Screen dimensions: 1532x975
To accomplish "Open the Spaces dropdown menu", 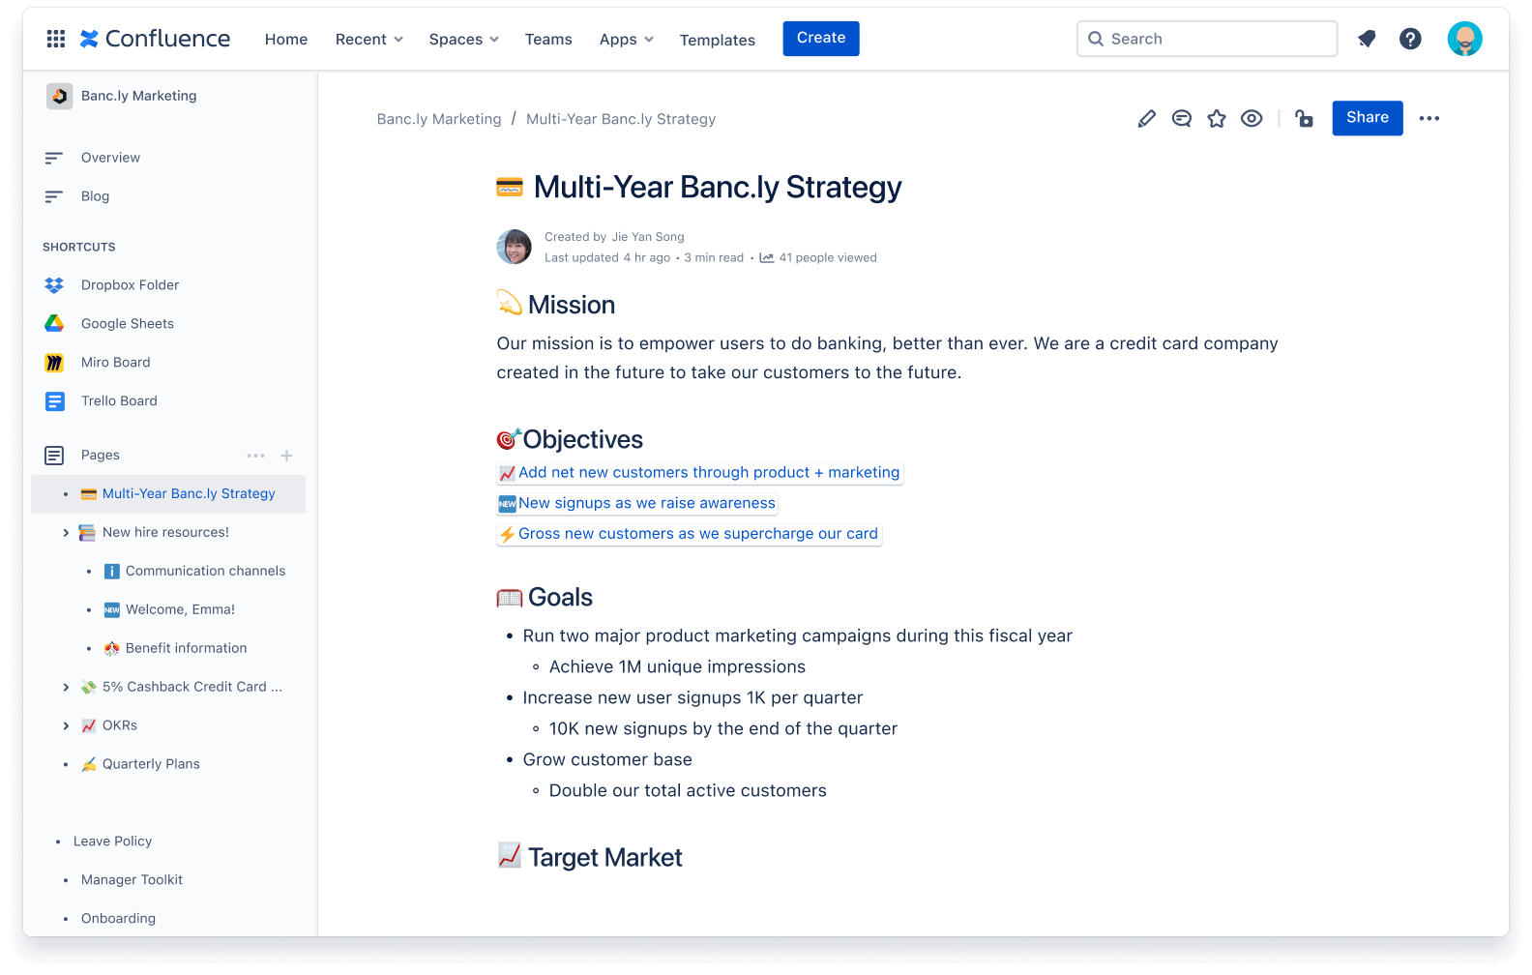I will point(464,40).
